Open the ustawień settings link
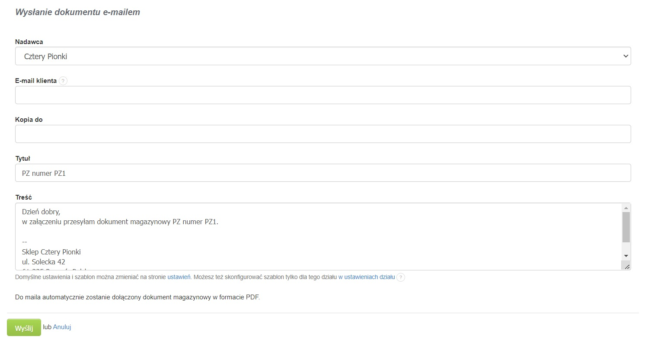651x346 pixels. tap(179, 277)
